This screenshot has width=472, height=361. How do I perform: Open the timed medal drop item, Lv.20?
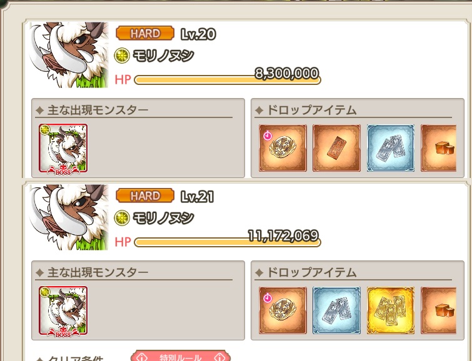click(283, 148)
